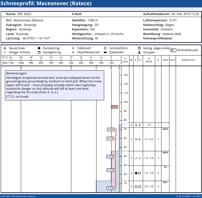The image size is (202, 198).
Task: Click the SnoProfiler 0.94 powered by mapyrus footer
Action: pos(18,196)
